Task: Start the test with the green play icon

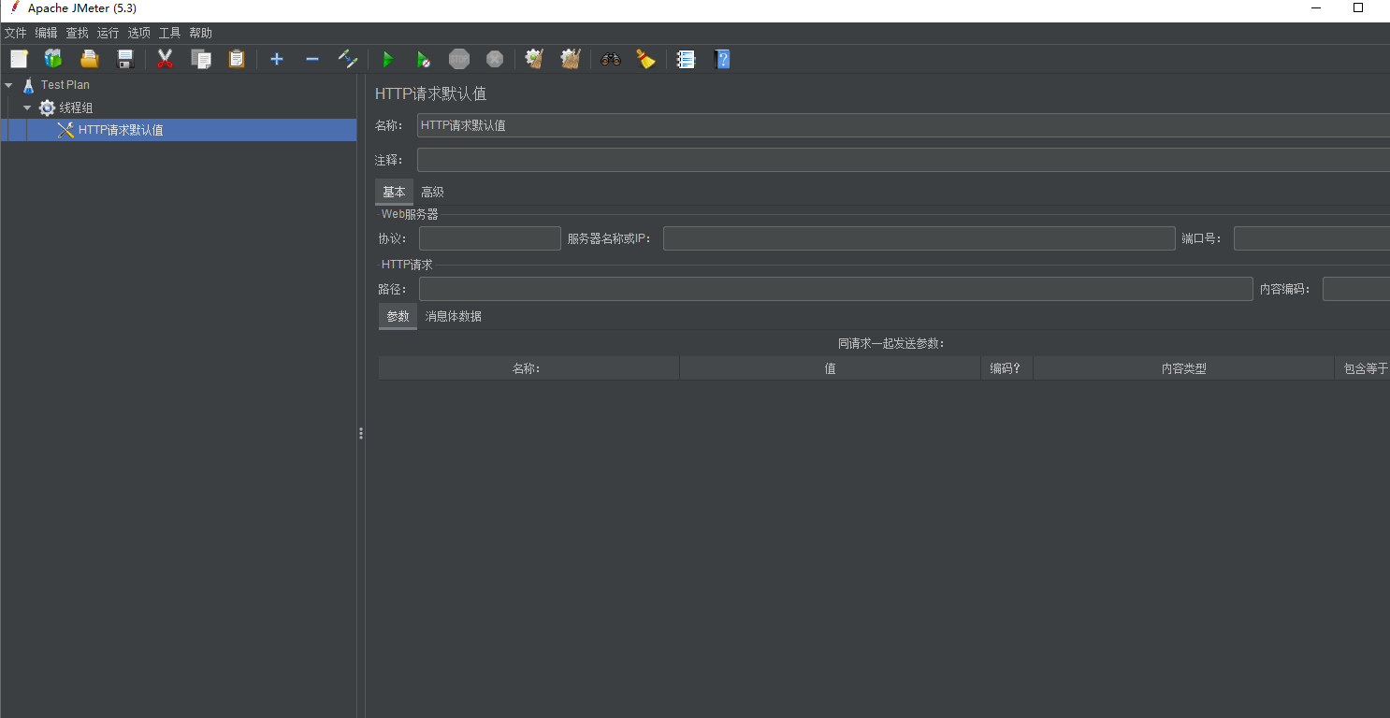Action: click(387, 59)
